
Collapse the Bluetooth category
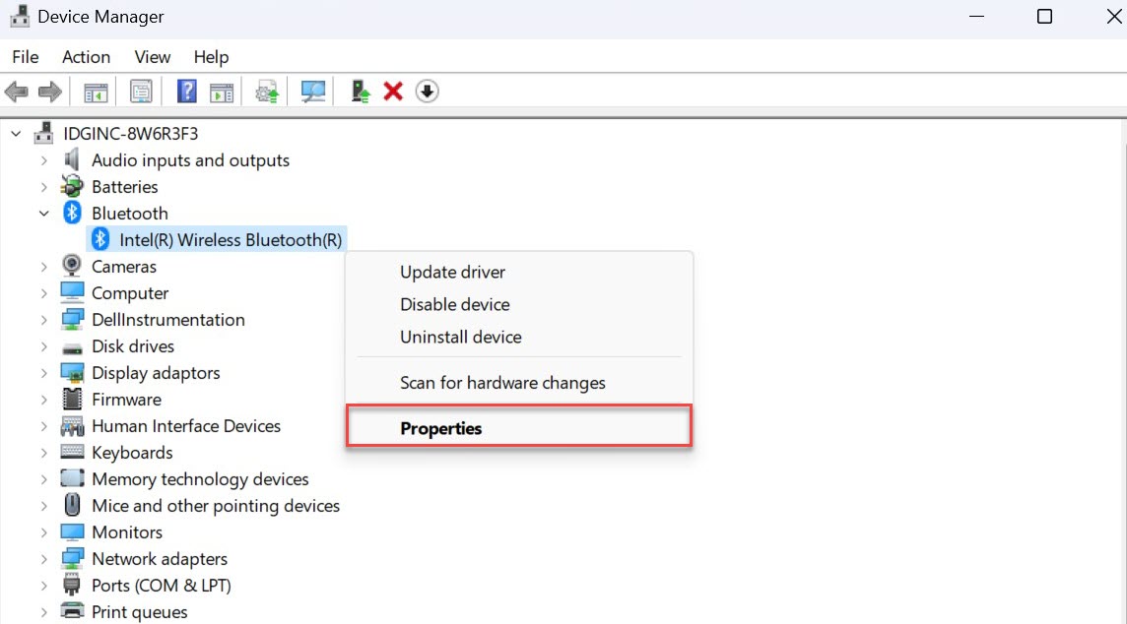coord(44,214)
